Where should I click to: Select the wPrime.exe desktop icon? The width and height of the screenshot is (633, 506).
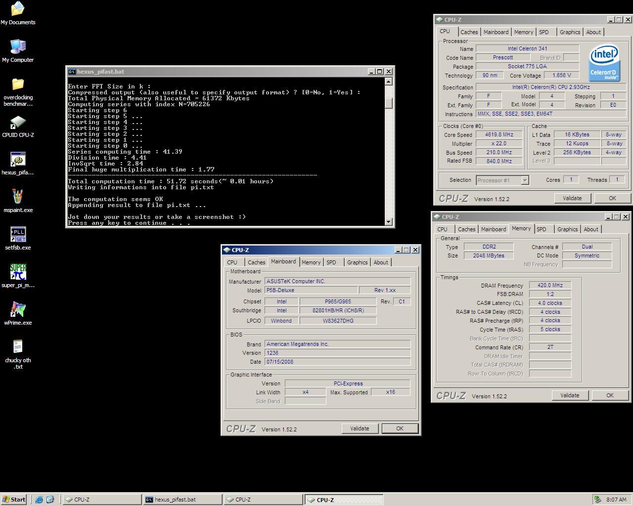pos(18,314)
